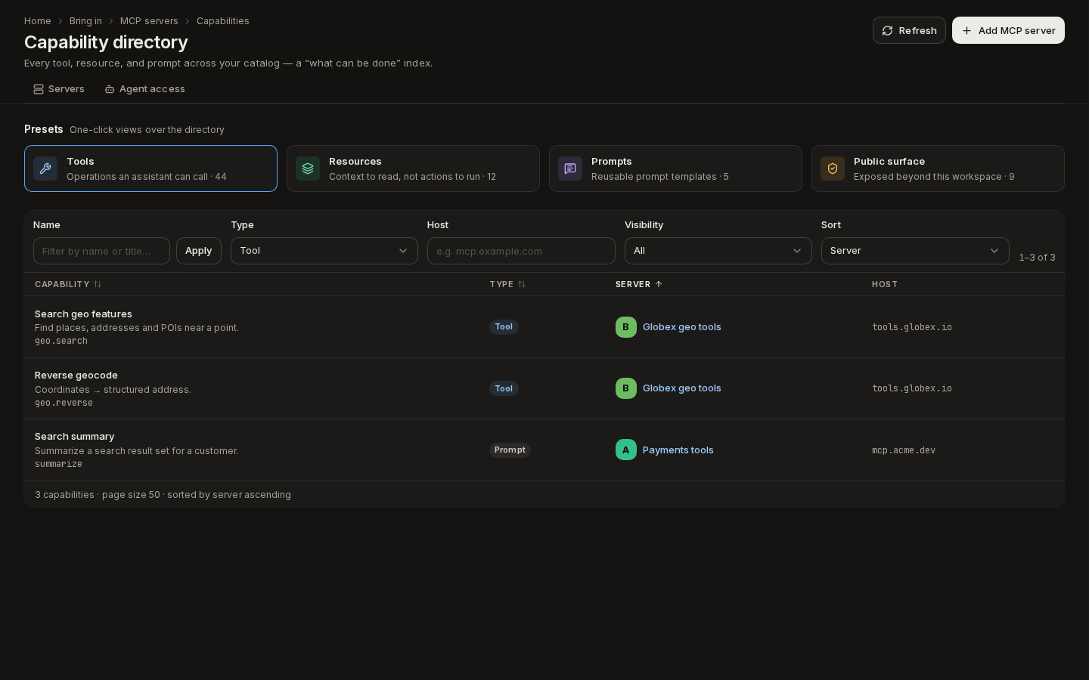This screenshot has height=680, width=1089.
Task: Open the Visibility dropdown showing All
Action: pos(718,251)
